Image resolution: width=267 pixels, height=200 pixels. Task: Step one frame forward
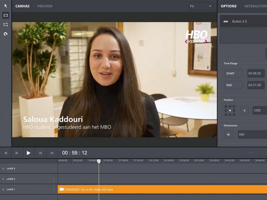(x=17, y=153)
